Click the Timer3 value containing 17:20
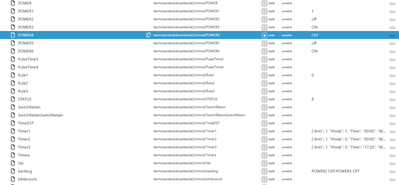The height and width of the screenshot is (185, 399). [349, 147]
